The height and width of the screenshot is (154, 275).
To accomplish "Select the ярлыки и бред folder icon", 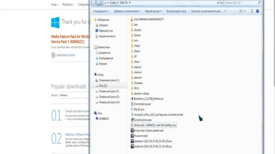I will [x=132, y=93].
